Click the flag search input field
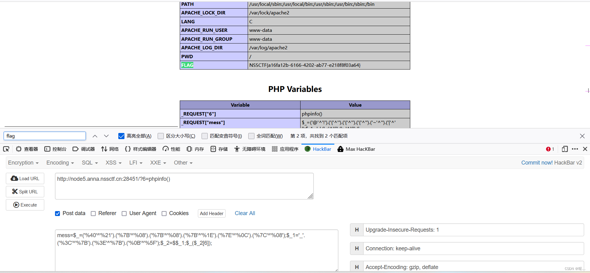The height and width of the screenshot is (273, 590). click(x=45, y=136)
